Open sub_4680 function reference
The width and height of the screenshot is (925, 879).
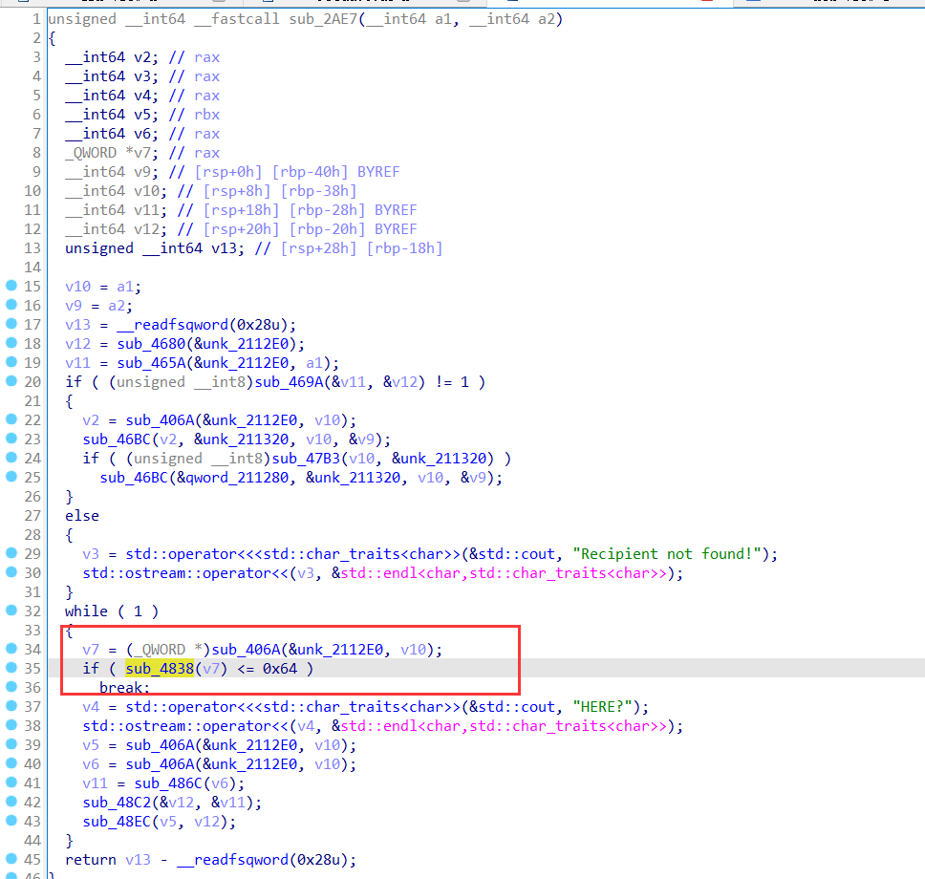pyautogui.click(x=151, y=344)
